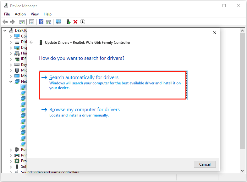Click the Forward arrow toolbar icon
This screenshot has height=182, width=247.
pyautogui.click(x=12, y=22)
